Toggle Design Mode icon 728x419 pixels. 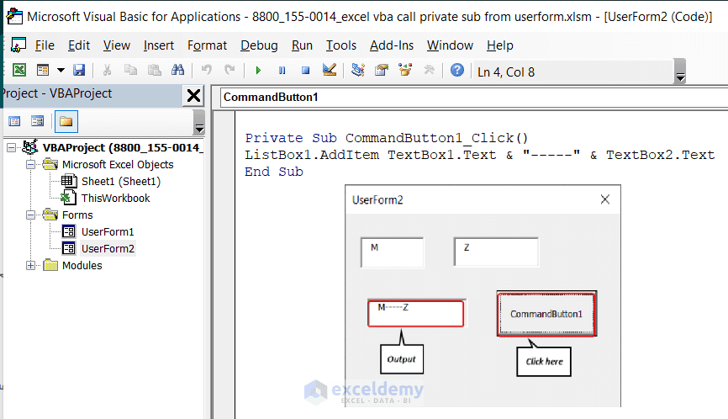click(x=330, y=70)
